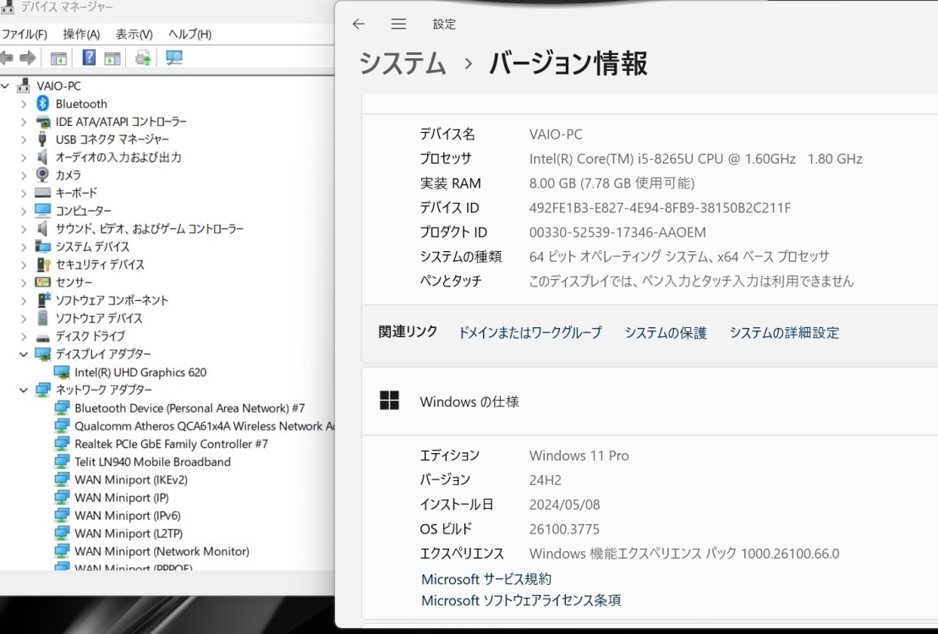Select Bluetooth Device (Personal Area Network) #7
The height and width of the screenshot is (634, 938).
[x=189, y=408]
